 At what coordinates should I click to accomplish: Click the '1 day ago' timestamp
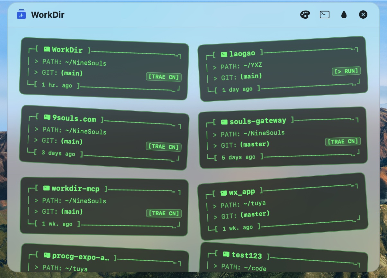coord(237,89)
